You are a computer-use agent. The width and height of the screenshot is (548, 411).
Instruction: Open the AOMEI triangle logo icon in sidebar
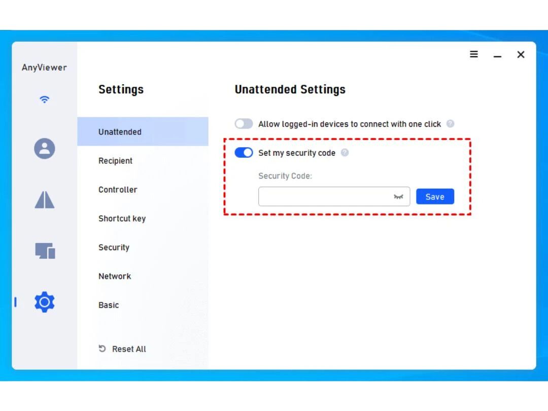click(44, 200)
